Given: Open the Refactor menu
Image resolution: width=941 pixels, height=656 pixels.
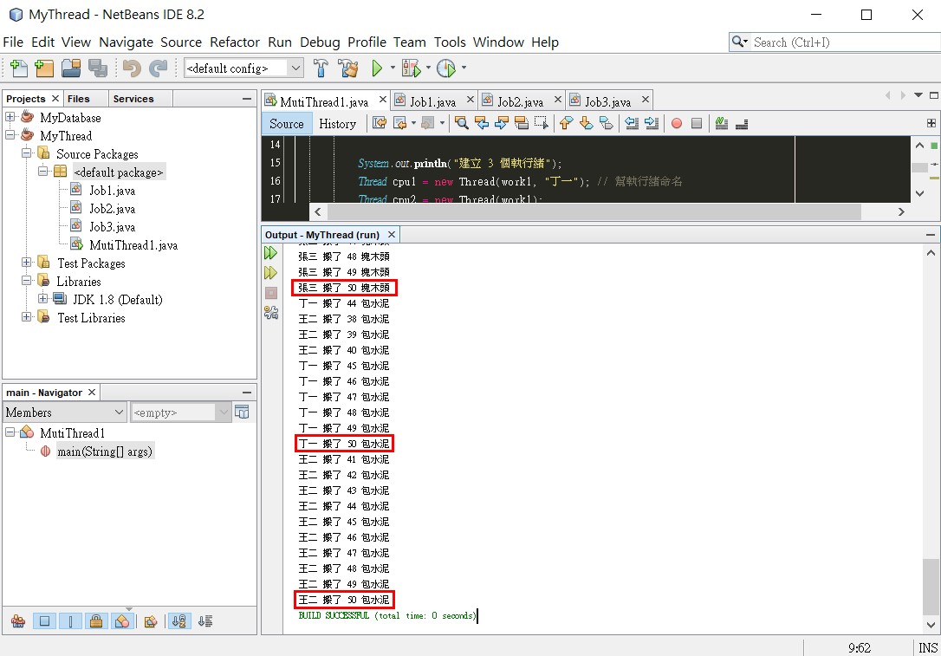Looking at the screenshot, I should point(235,42).
